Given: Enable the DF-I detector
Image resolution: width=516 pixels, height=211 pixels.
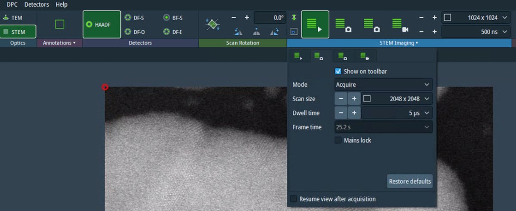Looking at the screenshot, I should point(173,32).
